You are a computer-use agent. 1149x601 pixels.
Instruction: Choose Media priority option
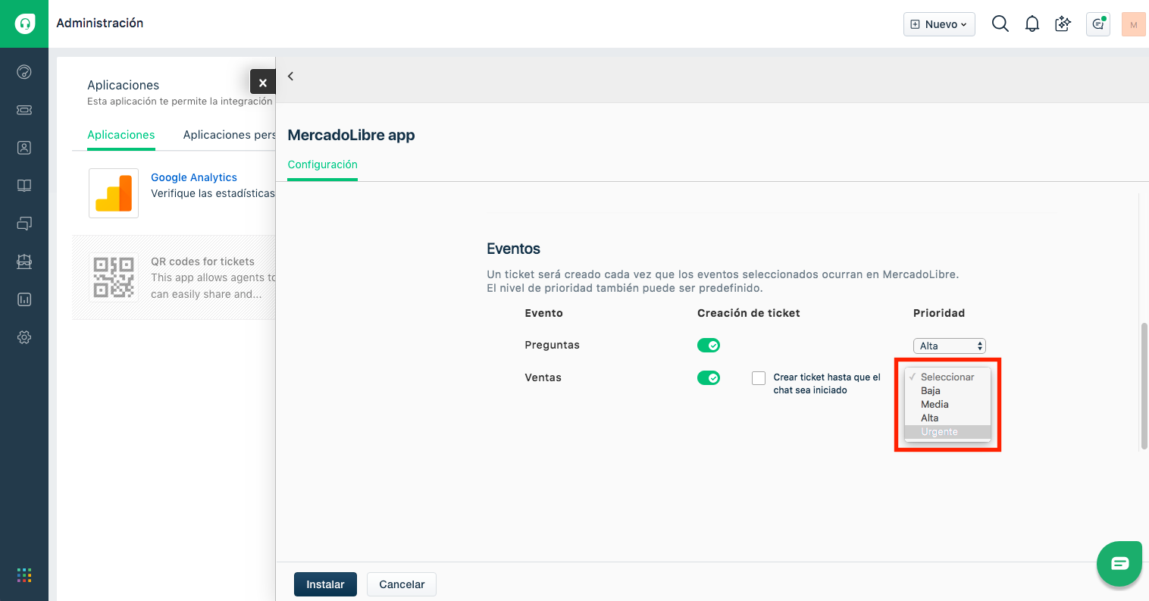pyautogui.click(x=948, y=404)
